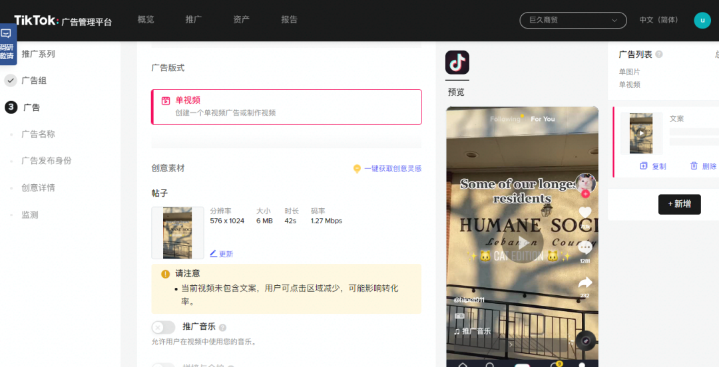Image resolution: width=719 pixels, height=367 pixels.
Task: Click the heart like icon in preview
Action: [x=585, y=213]
